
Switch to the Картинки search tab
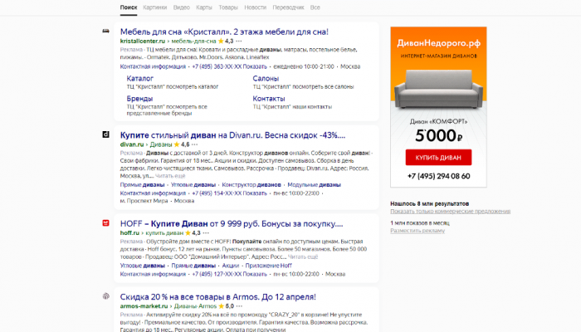point(154,7)
